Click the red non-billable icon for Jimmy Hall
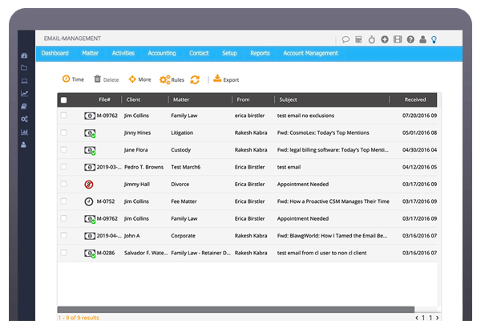Image resolution: width=481 pixels, height=321 pixels. 89,185
